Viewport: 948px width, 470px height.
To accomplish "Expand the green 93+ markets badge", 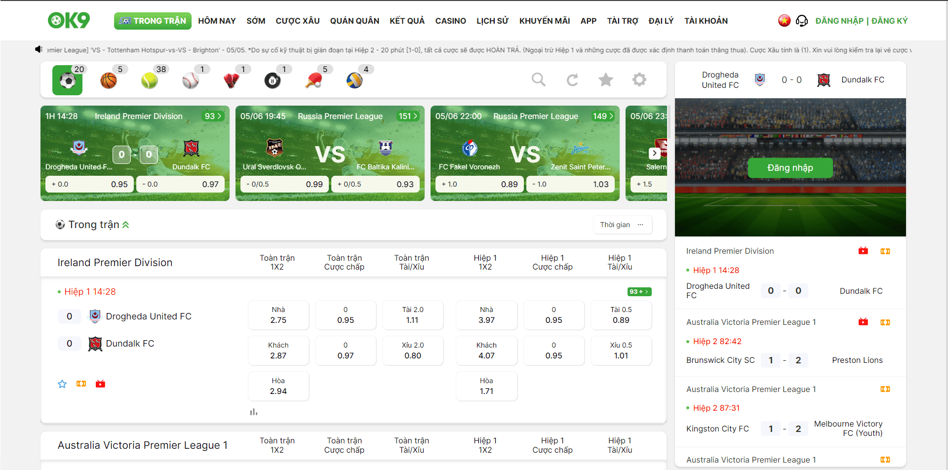I will (639, 292).
